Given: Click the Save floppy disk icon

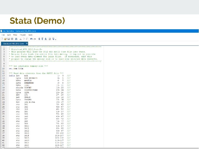Looking at the screenshot, I should coord(9,39).
